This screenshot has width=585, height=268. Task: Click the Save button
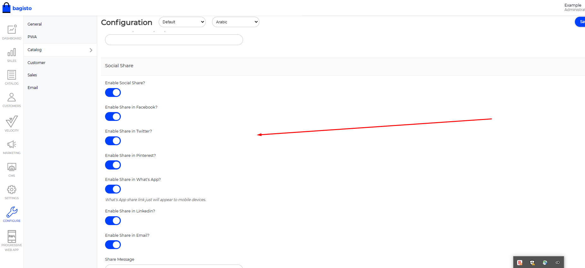[580, 22]
